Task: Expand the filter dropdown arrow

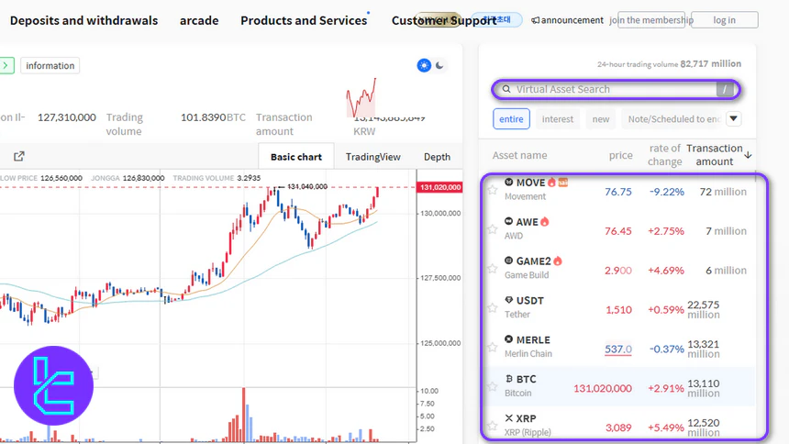Action: pyautogui.click(x=734, y=119)
